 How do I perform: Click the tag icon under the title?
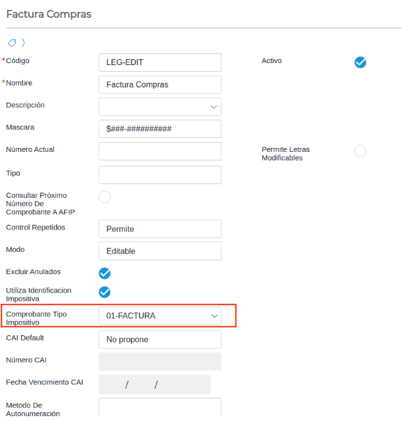12,43
